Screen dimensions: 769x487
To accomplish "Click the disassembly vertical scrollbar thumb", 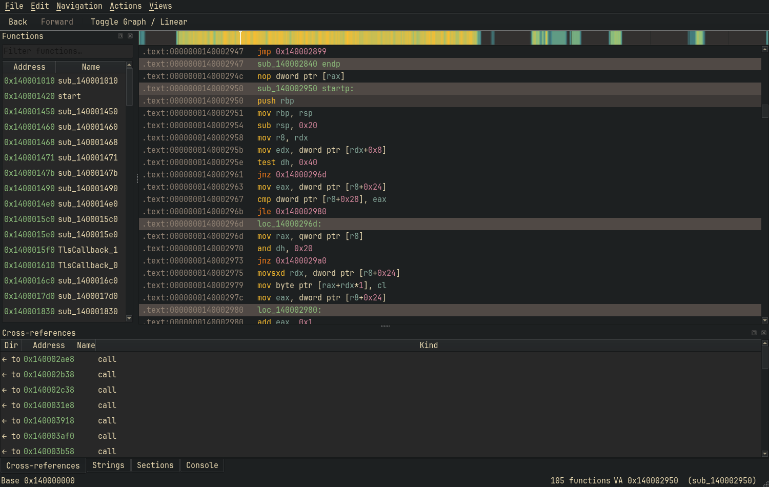I will [x=765, y=111].
